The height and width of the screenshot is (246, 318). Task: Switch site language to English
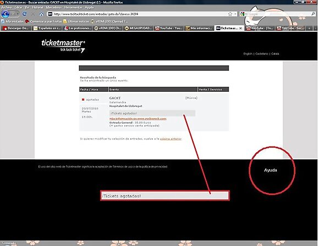(x=248, y=54)
